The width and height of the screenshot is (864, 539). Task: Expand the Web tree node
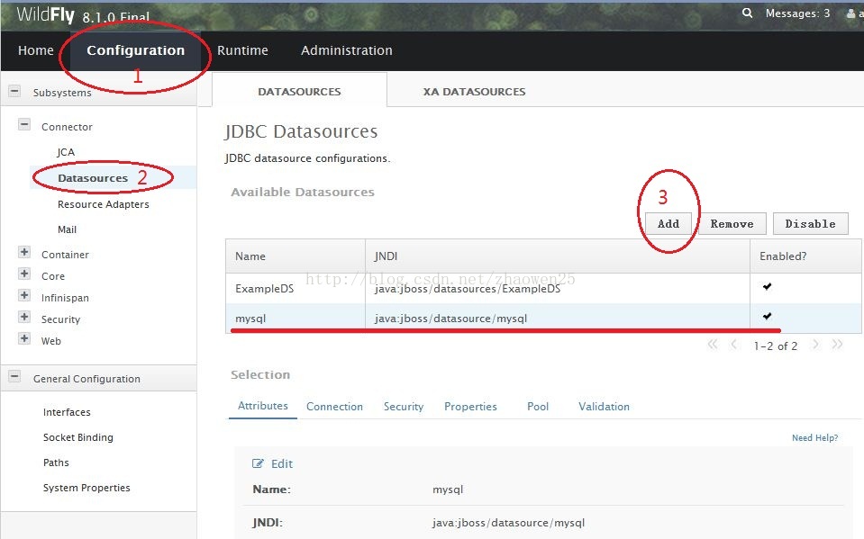click(x=24, y=338)
